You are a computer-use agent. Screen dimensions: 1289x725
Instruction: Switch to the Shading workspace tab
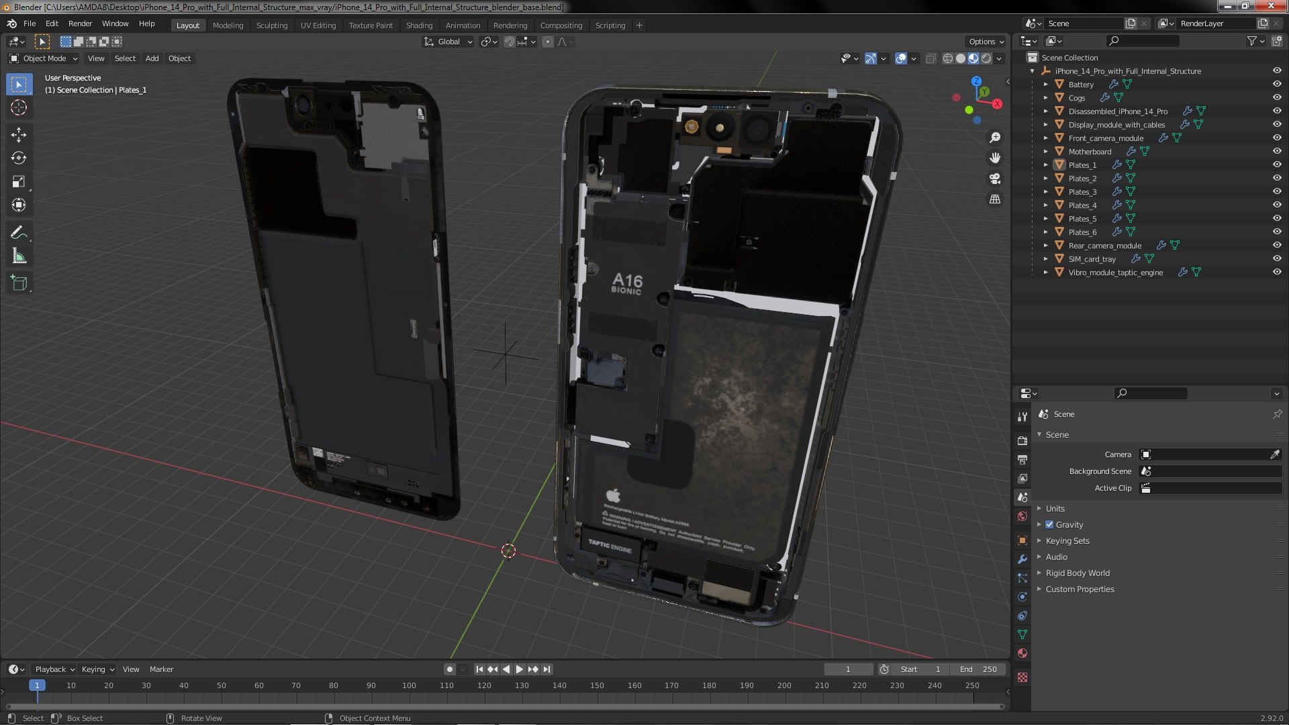click(x=419, y=26)
